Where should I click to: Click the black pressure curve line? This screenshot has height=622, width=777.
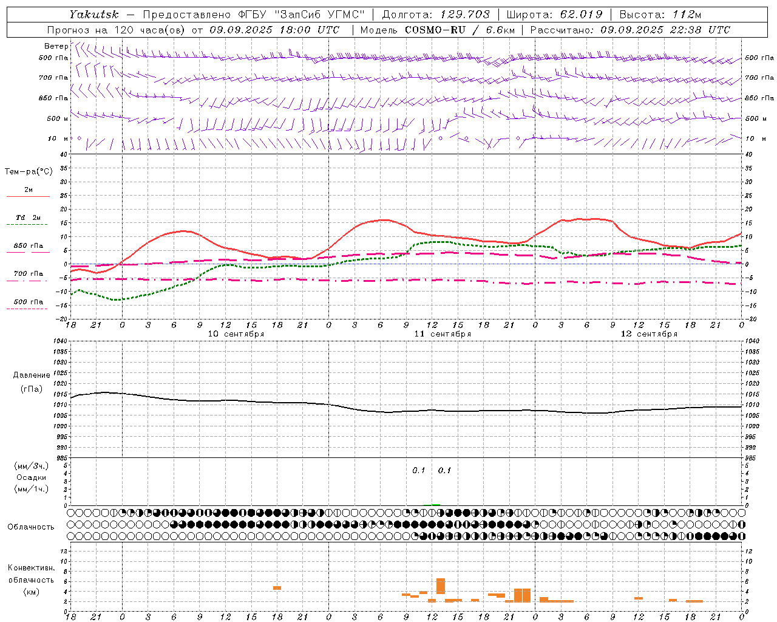click(x=407, y=411)
